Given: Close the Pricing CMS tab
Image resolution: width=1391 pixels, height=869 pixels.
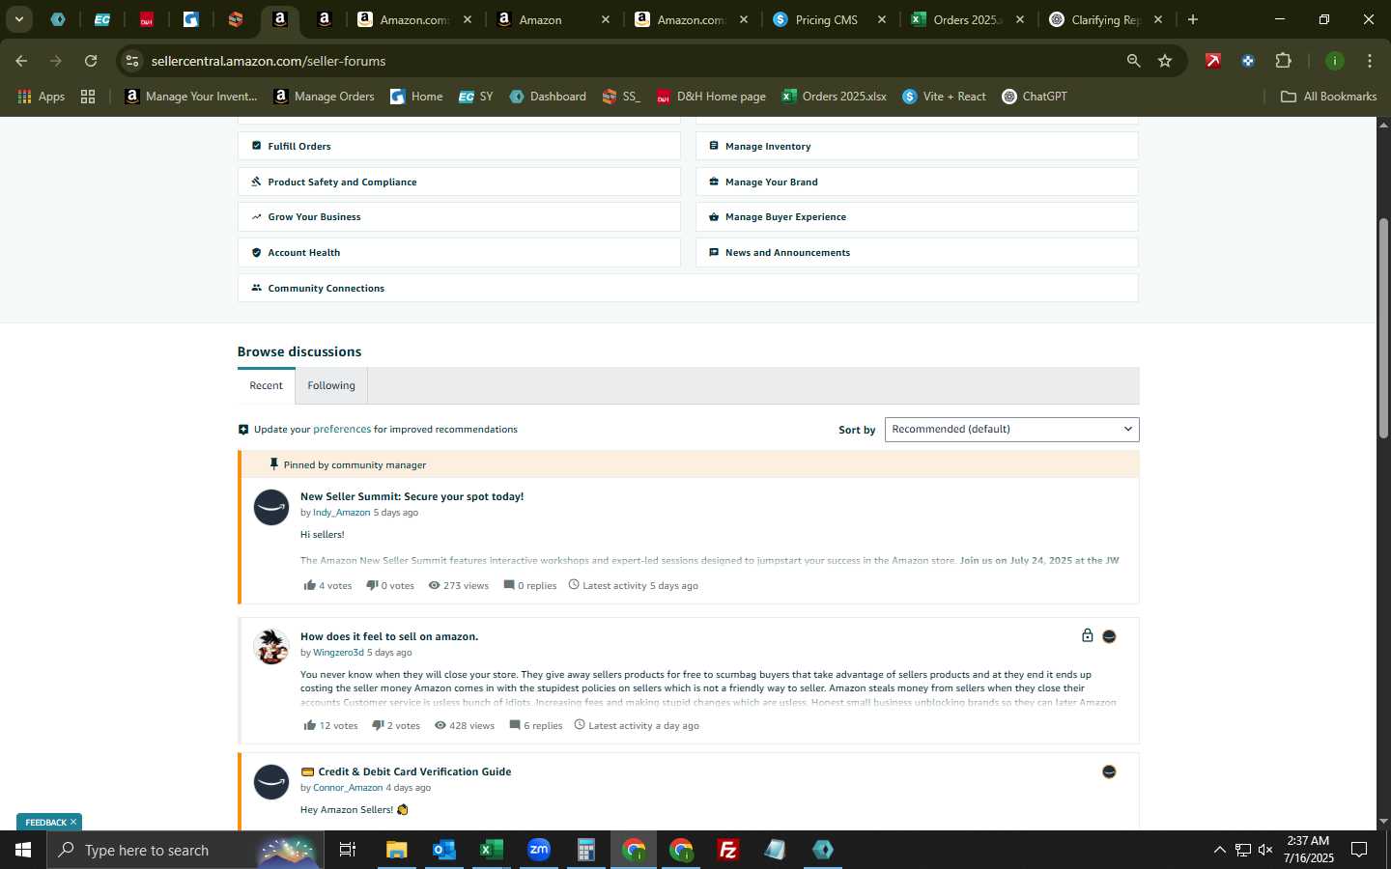Looking at the screenshot, I should [x=882, y=19].
